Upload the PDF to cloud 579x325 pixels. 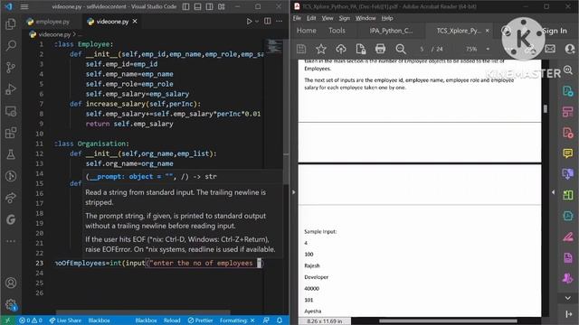tap(340, 49)
